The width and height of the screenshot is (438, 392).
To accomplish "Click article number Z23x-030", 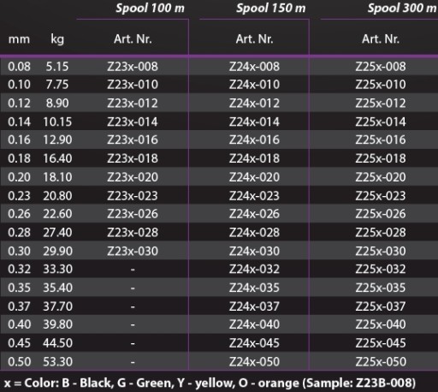I will coord(133,251).
